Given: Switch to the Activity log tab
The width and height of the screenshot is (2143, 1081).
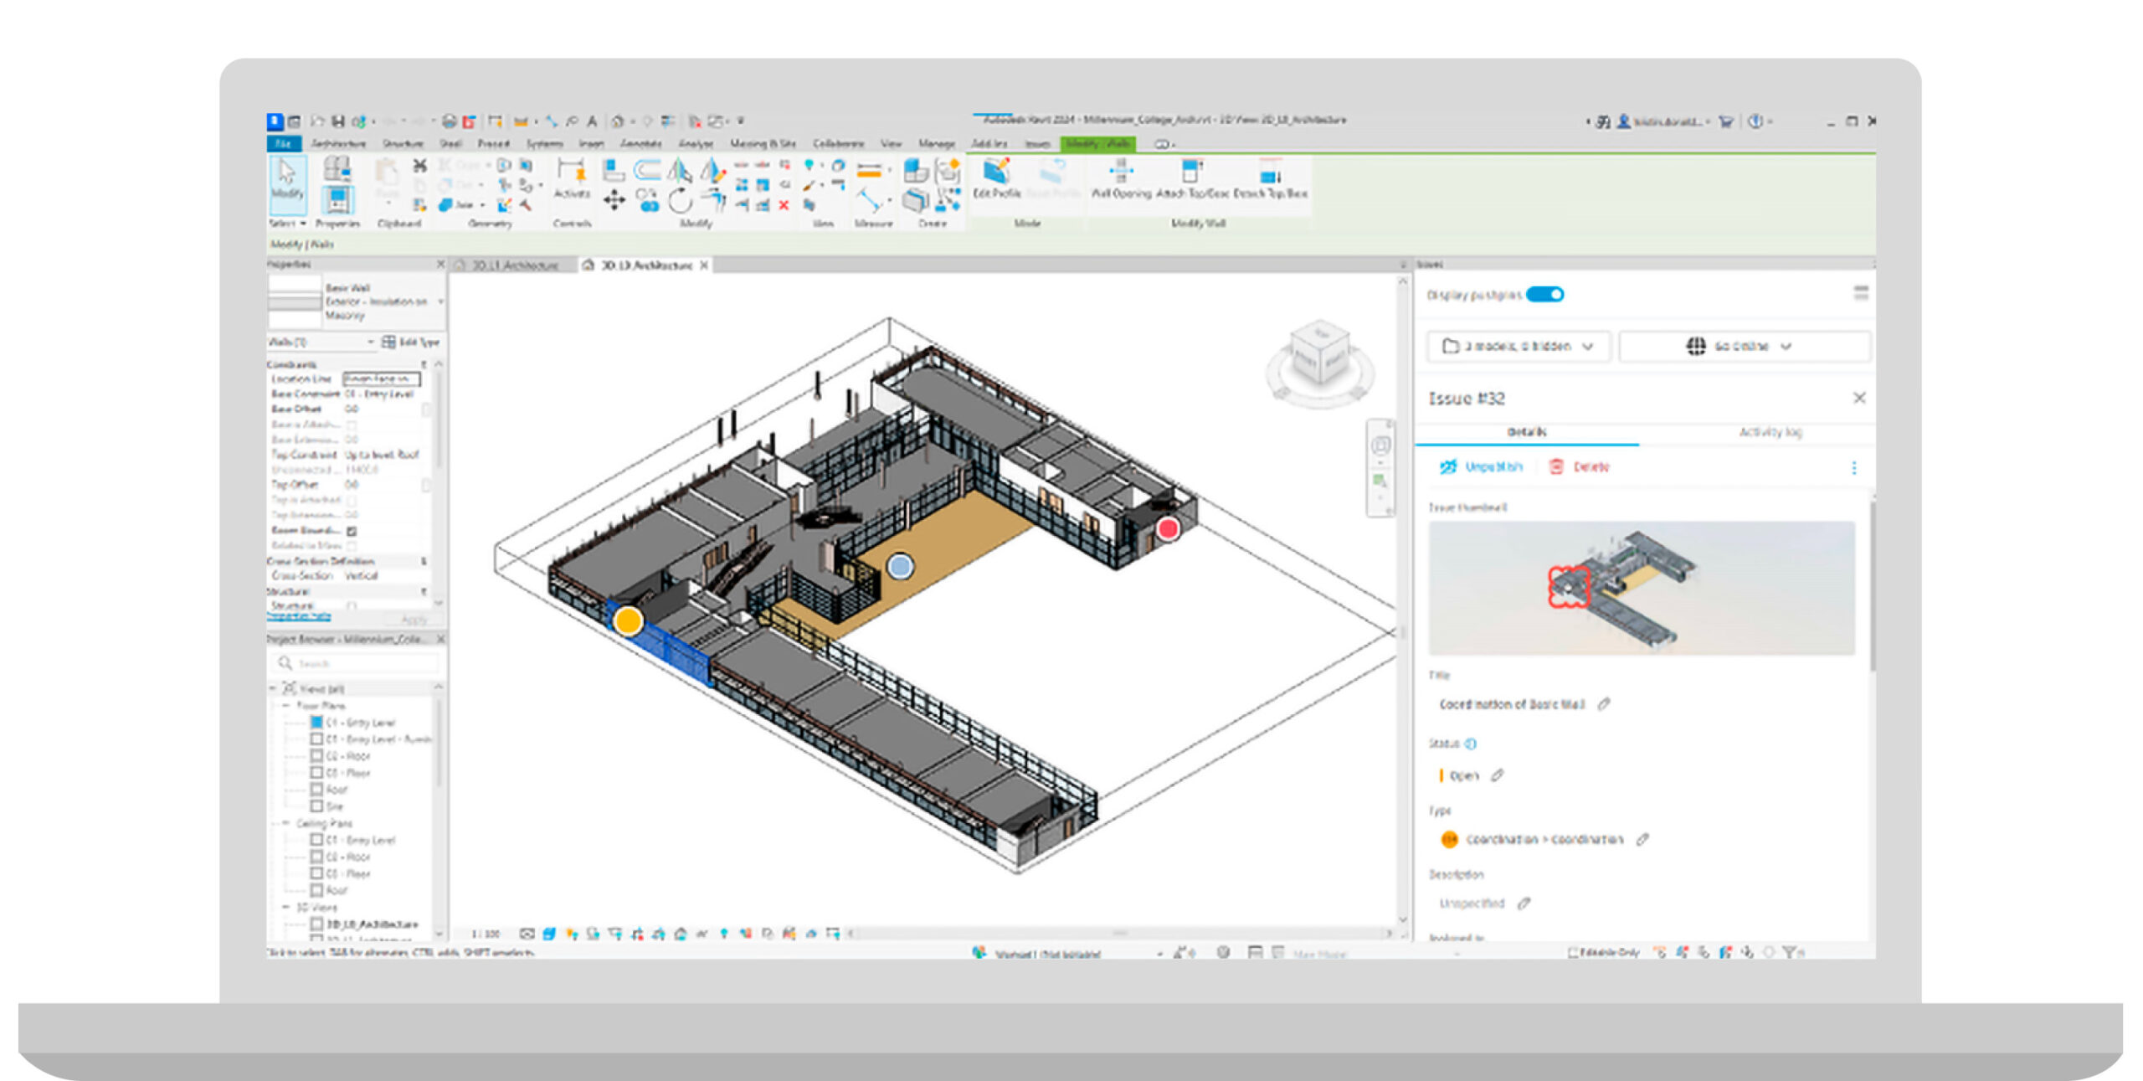Looking at the screenshot, I should 1769,433.
